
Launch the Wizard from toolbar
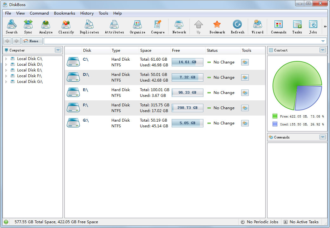coord(257,27)
